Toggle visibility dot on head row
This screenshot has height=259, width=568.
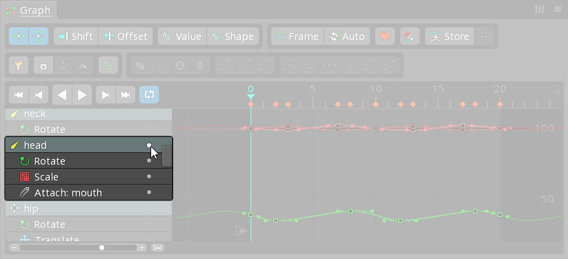click(x=149, y=145)
